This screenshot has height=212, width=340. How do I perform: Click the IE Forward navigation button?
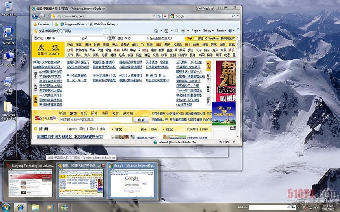click(x=42, y=16)
